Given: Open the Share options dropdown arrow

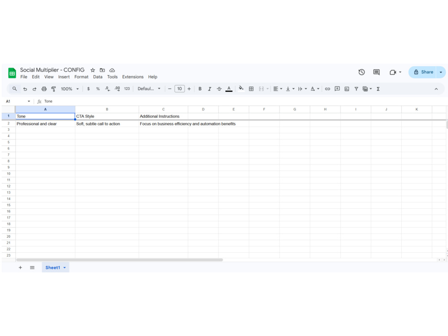Looking at the screenshot, I should click(441, 72).
